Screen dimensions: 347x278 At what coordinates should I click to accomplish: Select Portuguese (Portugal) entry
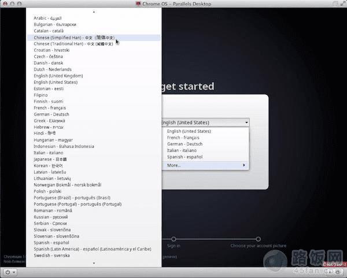pyautogui.click(x=94, y=204)
